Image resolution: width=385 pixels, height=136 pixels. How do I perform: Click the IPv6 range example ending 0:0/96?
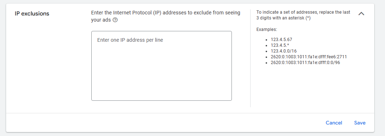coord(305,63)
